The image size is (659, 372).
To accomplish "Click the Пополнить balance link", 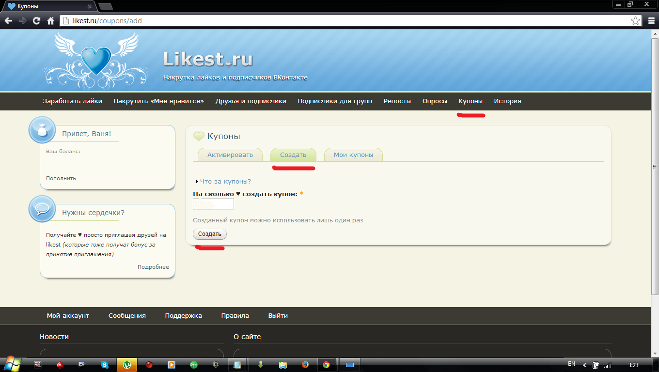I will [61, 178].
